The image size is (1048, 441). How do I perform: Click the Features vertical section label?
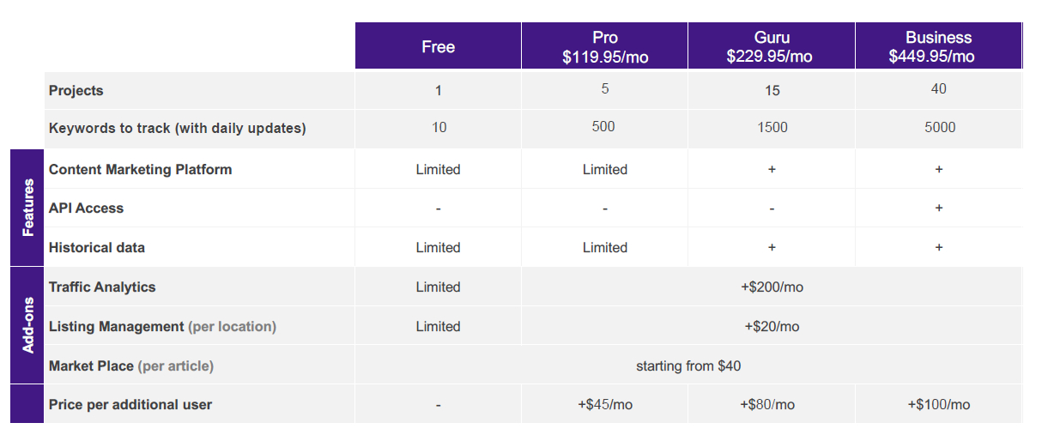27,208
